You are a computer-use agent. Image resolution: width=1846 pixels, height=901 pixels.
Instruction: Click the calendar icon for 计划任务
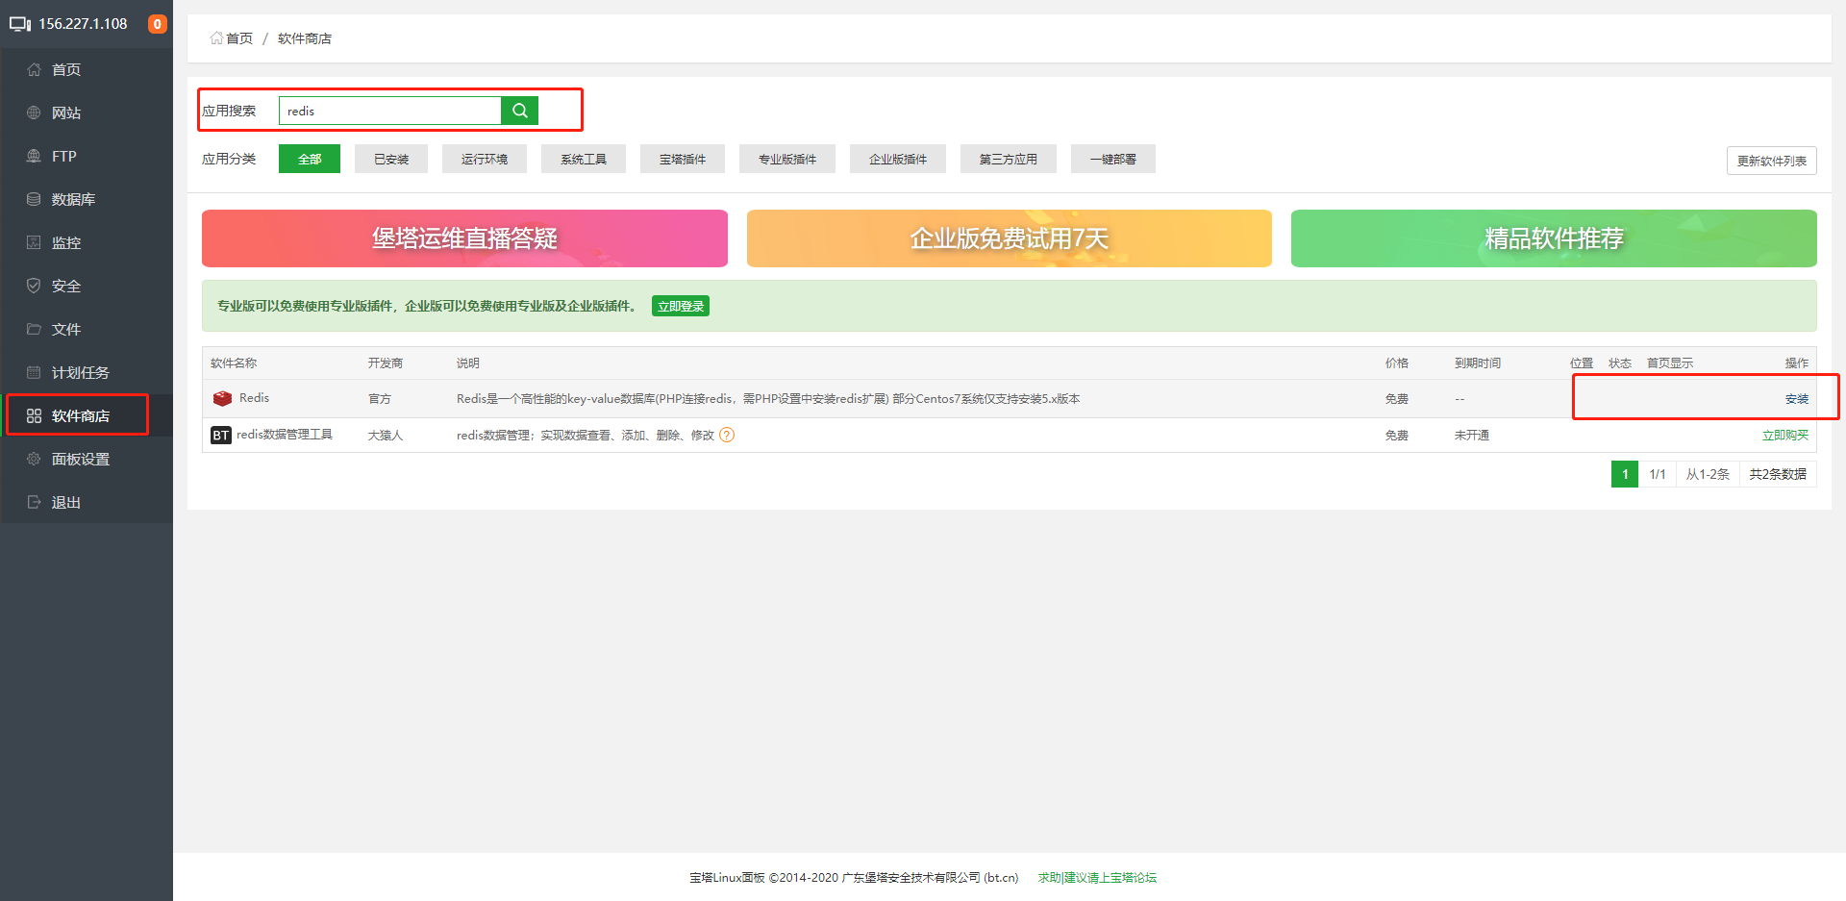34,372
